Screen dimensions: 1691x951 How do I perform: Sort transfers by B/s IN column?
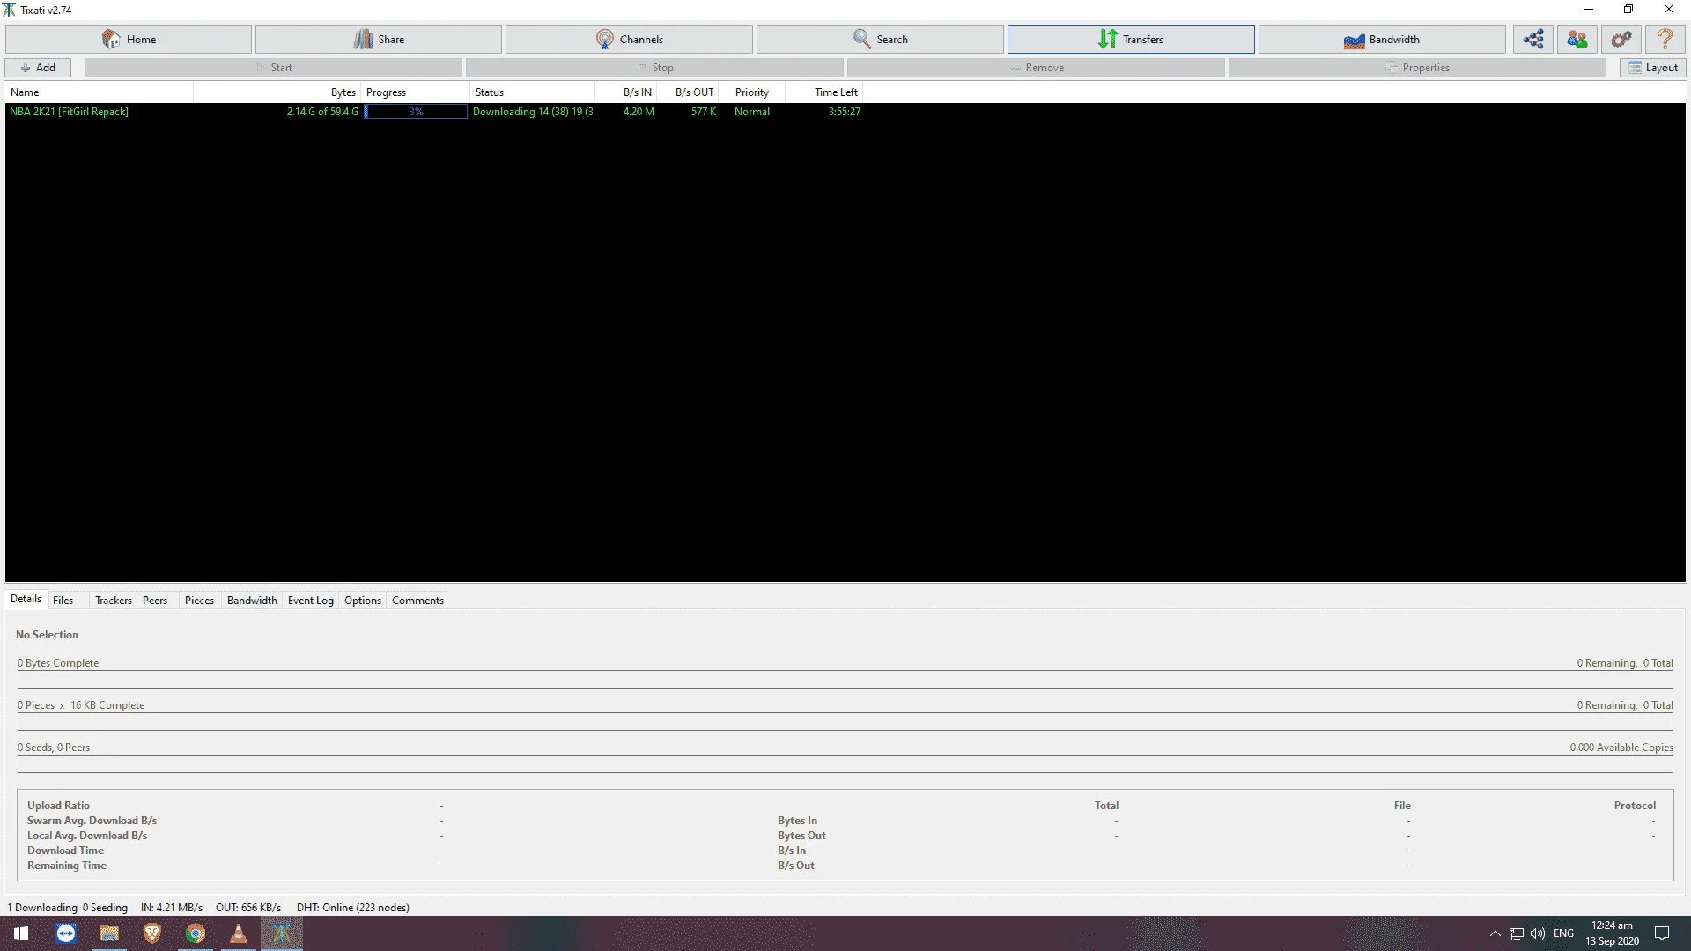(625, 92)
